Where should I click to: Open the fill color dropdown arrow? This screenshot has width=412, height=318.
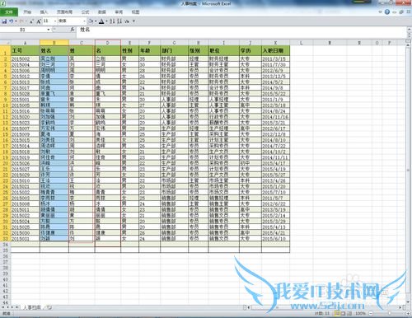coord(96,21)
